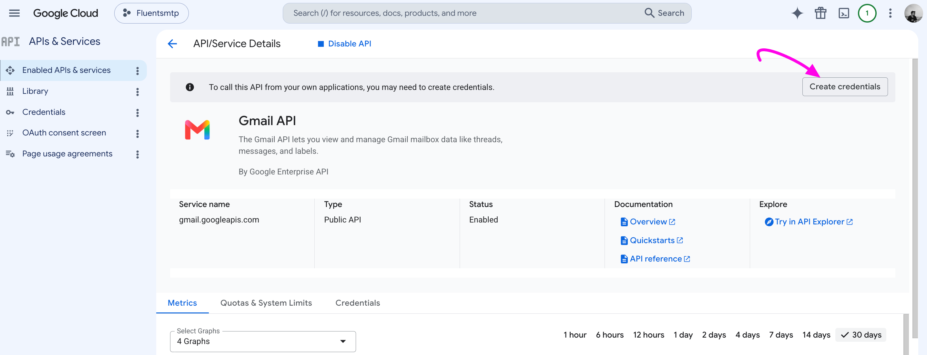The image size is (927, 355).
Task: Click the Enabled APIs & services icon
Action: pyautogui.click(x=10, y=70)
